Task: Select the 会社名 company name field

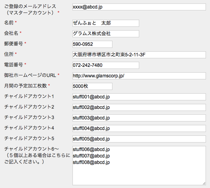Action: [x=106, y=34]
